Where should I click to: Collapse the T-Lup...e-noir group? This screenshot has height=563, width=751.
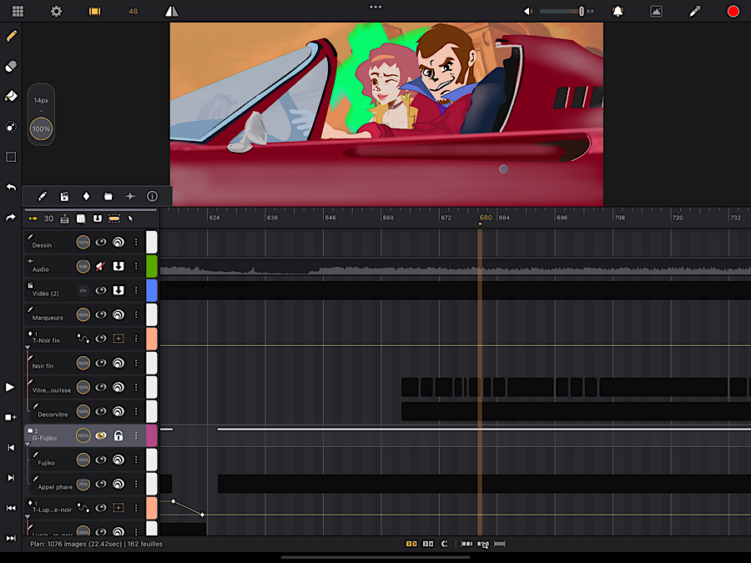[28, 517]
